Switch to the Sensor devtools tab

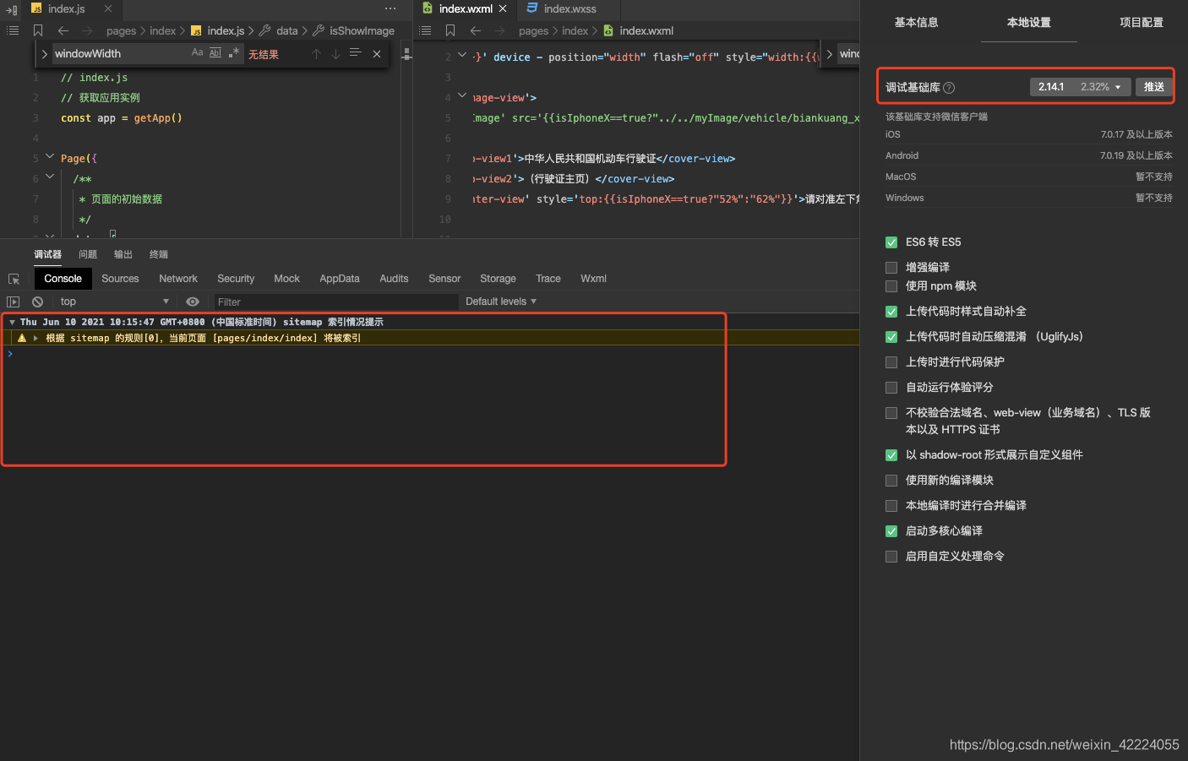[x=444, y=279]
